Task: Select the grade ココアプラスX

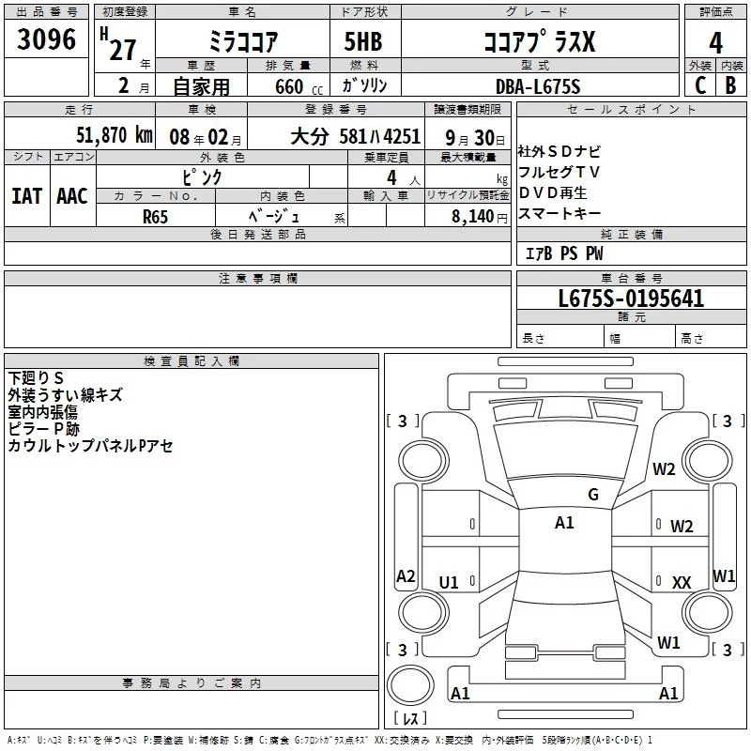Action: [540, 41]
